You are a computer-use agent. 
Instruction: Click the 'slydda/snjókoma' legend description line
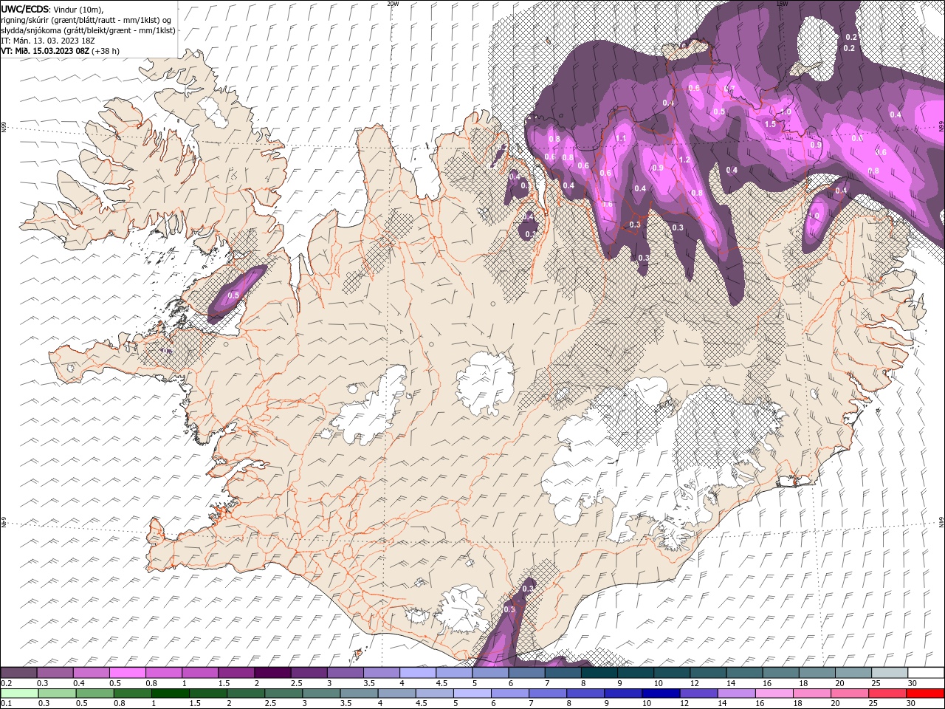[89, 30]
